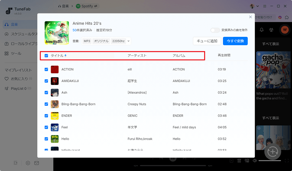Click the bell notifications icon

click(x=262, y=30)
